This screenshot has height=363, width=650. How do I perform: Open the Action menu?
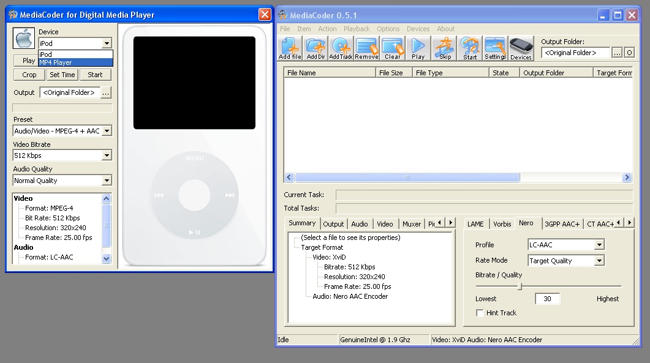pos(327,29)
